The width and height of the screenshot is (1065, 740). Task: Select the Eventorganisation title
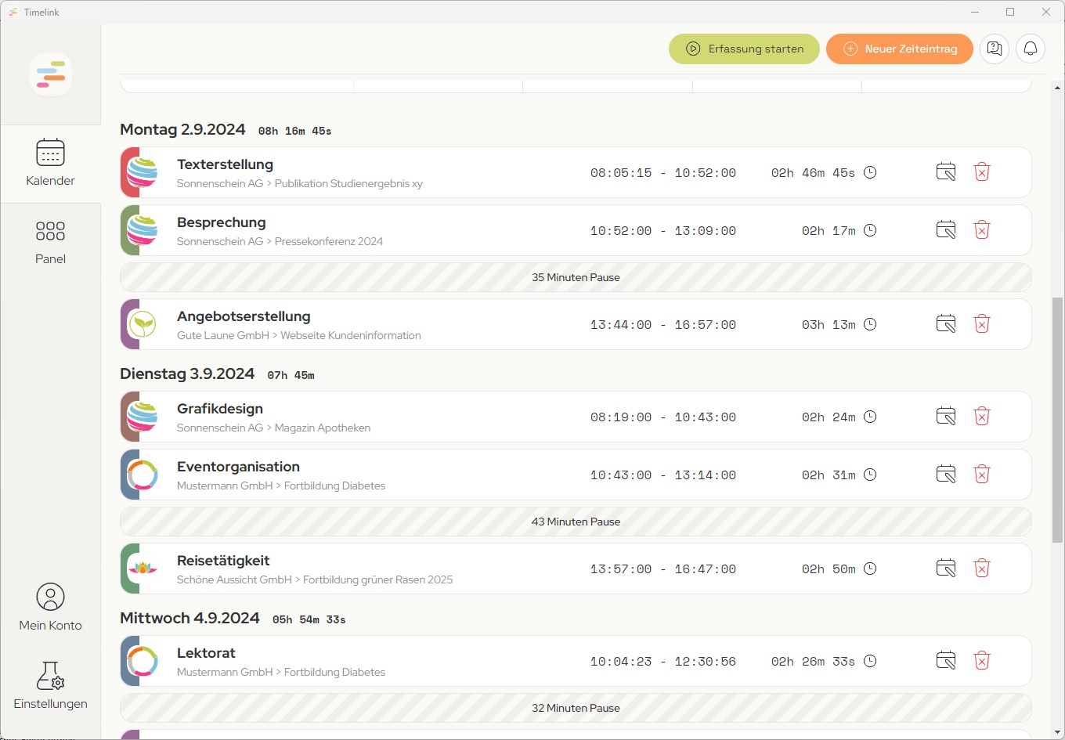point(238,467)
